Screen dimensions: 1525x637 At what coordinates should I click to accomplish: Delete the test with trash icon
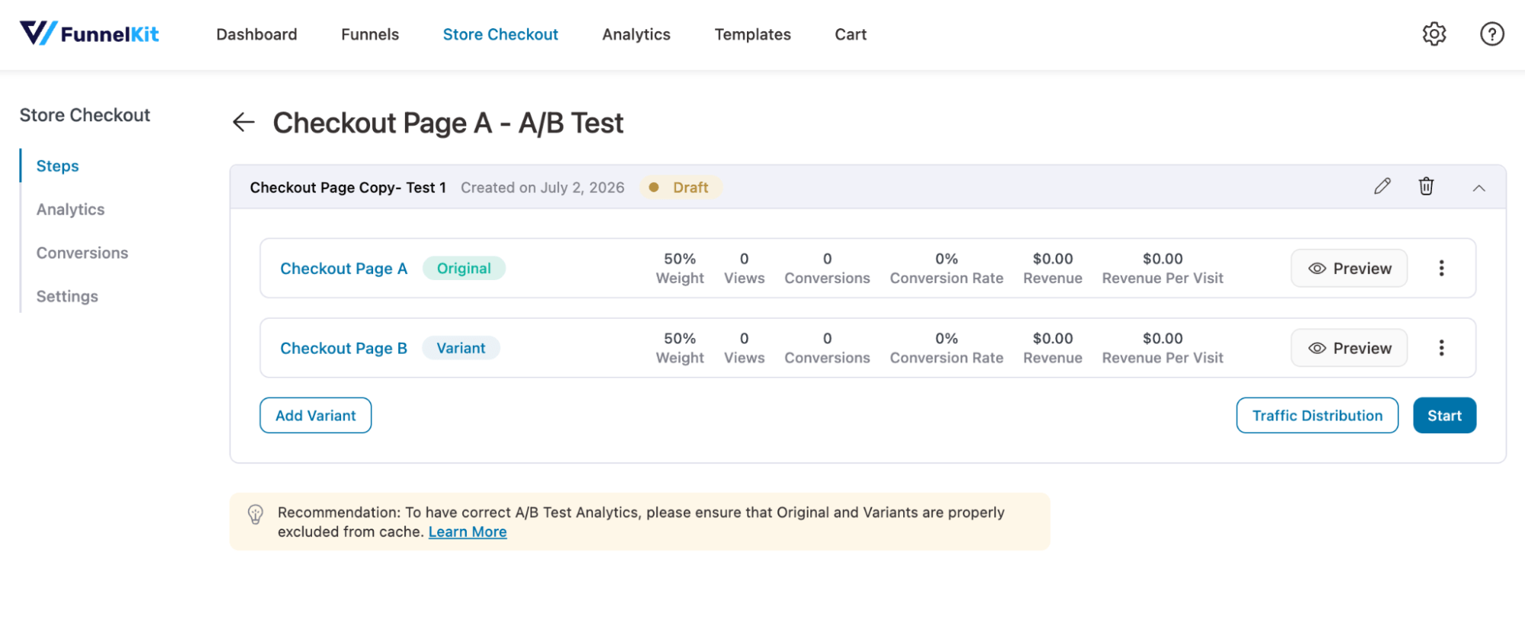pos(1426,187)
